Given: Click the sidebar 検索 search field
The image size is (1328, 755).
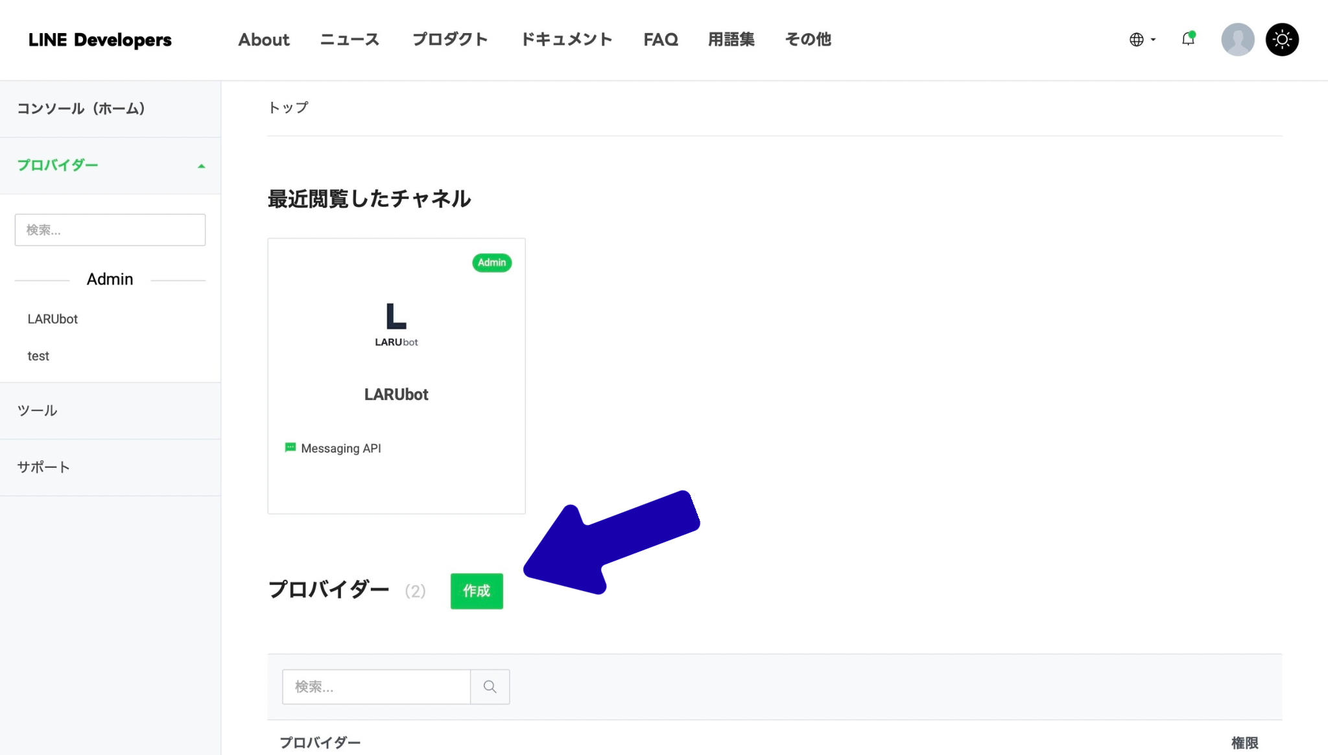Looking at the screenshot, I should coord(110,229).
